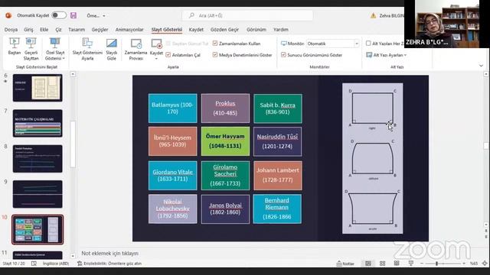490x275 pixels.
Task: Collapse the ribbon with chevron
Action: pyautogui.click(x=481, y=66)
